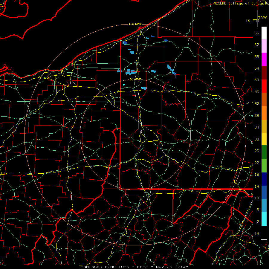Click the "26" legend value
The width and height of the screenshot is (269, 269).
(257, 151)
